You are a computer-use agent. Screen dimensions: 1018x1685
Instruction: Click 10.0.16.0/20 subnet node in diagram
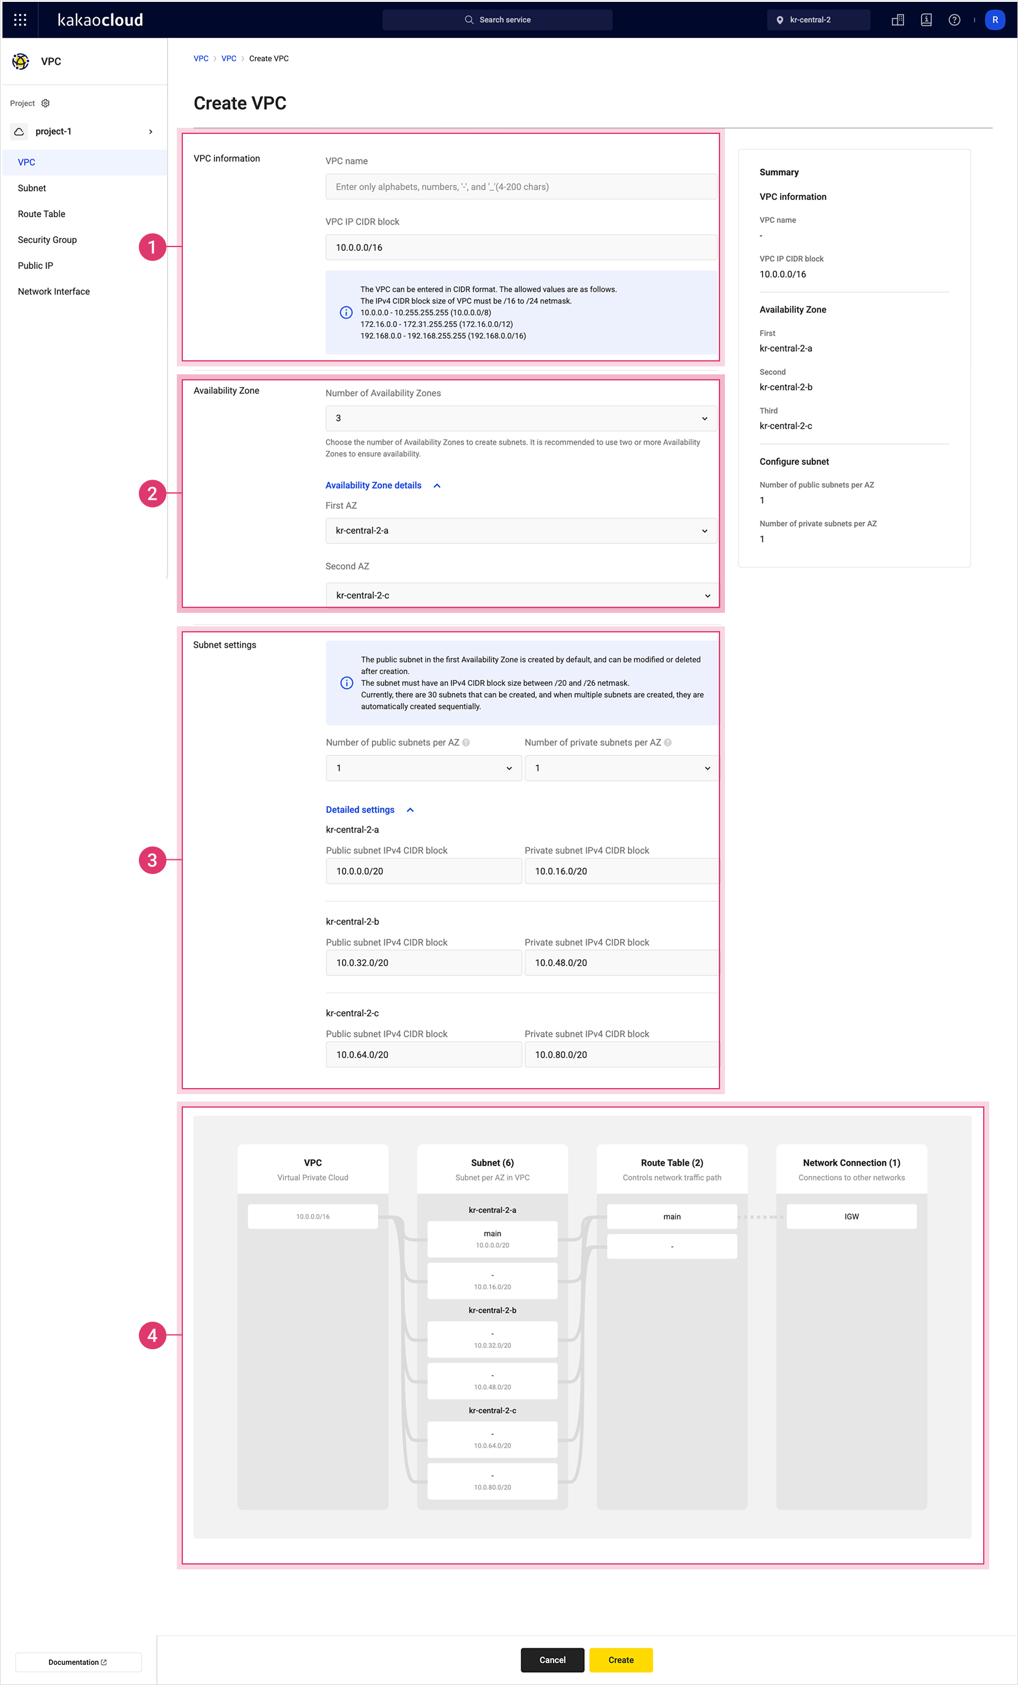point(492,1281)
